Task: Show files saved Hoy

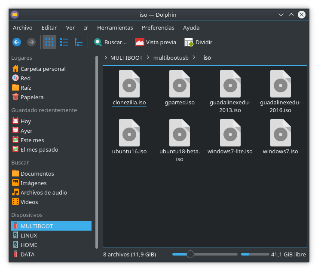Action: [x=51, y=121]
